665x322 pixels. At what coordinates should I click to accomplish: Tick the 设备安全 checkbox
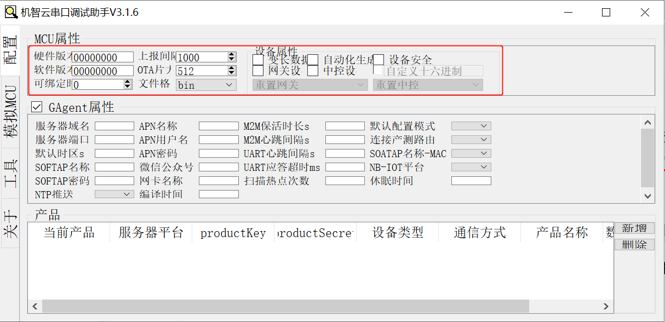[379, 60]
